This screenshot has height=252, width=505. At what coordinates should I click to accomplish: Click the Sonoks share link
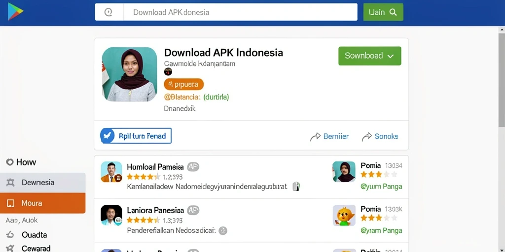pos(387,136)
